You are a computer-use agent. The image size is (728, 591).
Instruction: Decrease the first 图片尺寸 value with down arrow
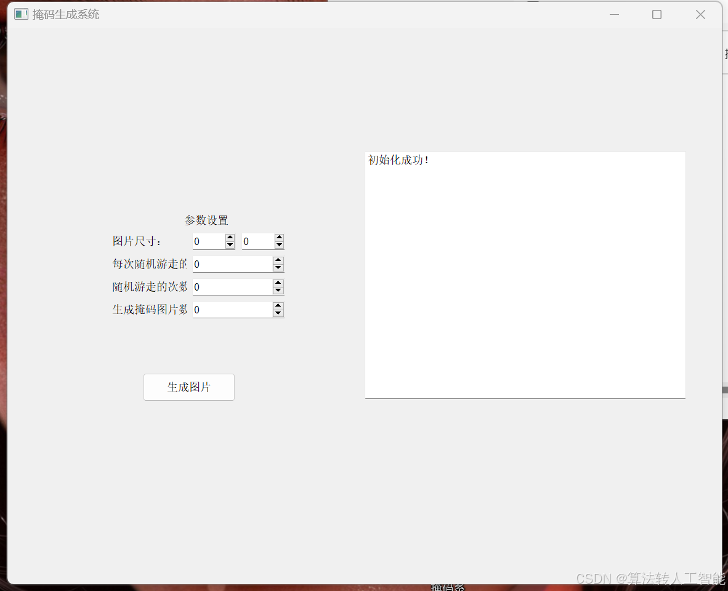tap(229, 245)
